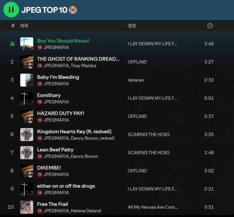
Task: Open HAZARD DUTY PAY! cover thumbnail
Action: point(27,116)
